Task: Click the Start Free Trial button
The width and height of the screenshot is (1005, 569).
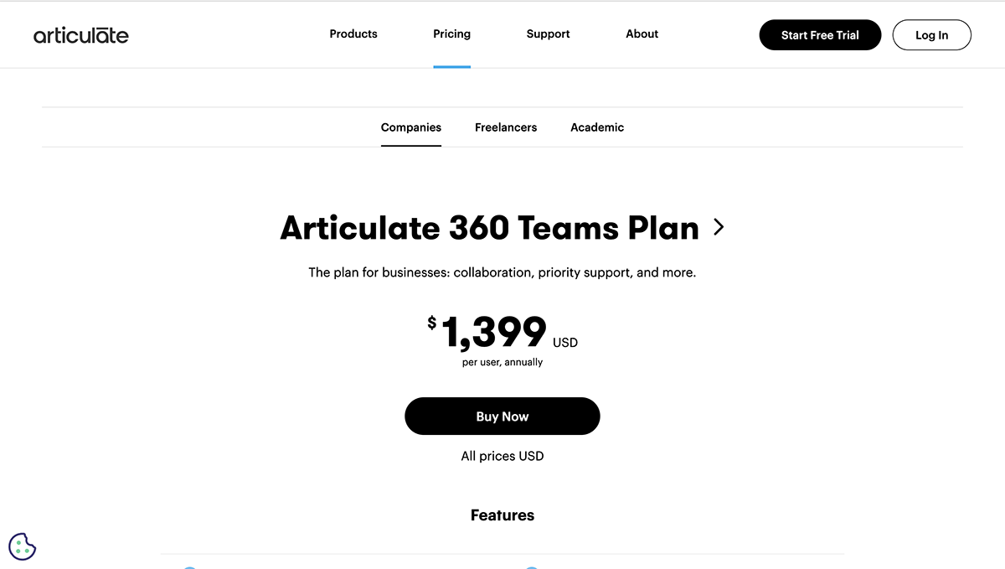Action: point(820,34)
